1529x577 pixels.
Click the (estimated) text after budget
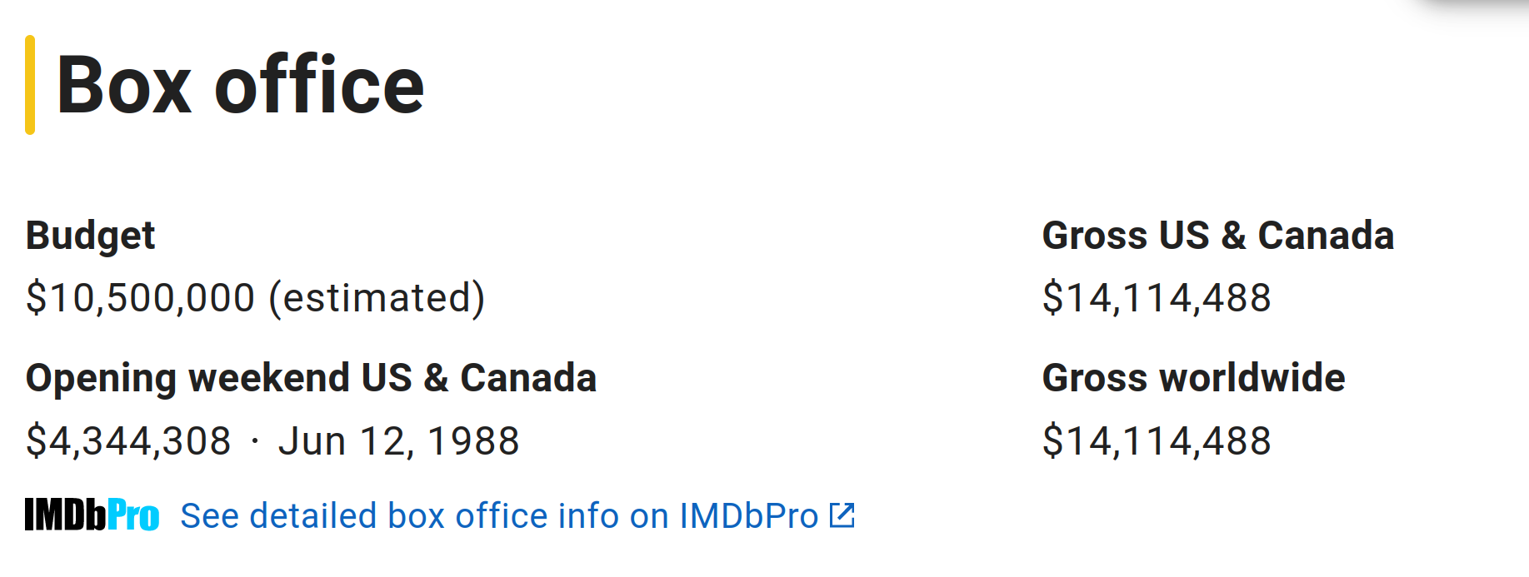pos(377,298)
